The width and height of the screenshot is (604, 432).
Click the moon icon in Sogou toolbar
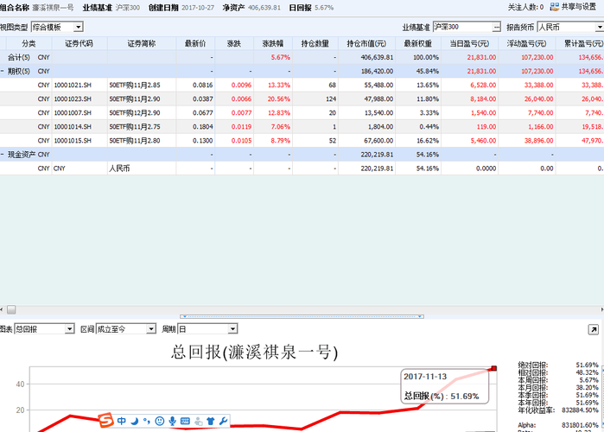(134, 422)
